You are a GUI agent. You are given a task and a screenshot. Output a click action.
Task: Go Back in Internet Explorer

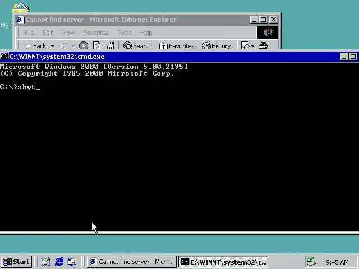[35, 46]
